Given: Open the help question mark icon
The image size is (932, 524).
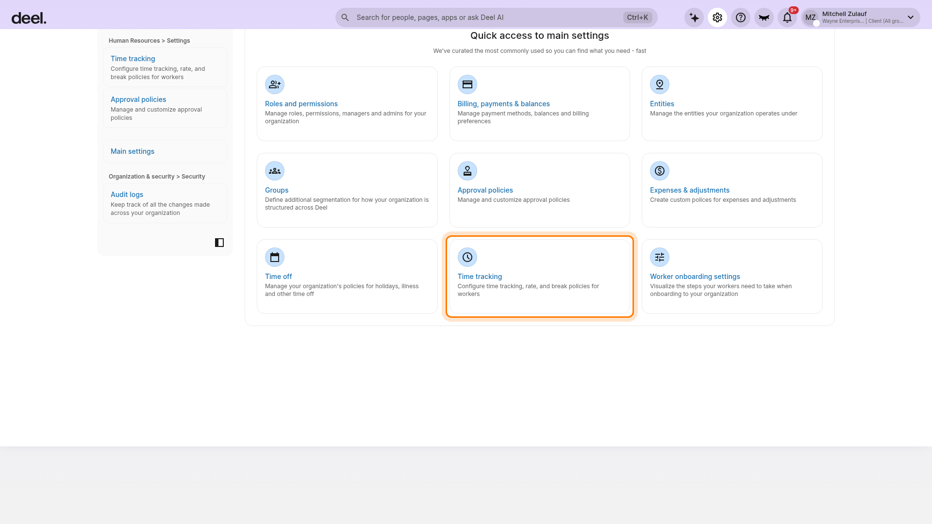Looking at the screenshot, I should pyautogui.click(x=741, y=17).
